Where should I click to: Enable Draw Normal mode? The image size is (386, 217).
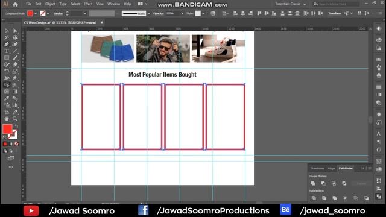point(5,151)
